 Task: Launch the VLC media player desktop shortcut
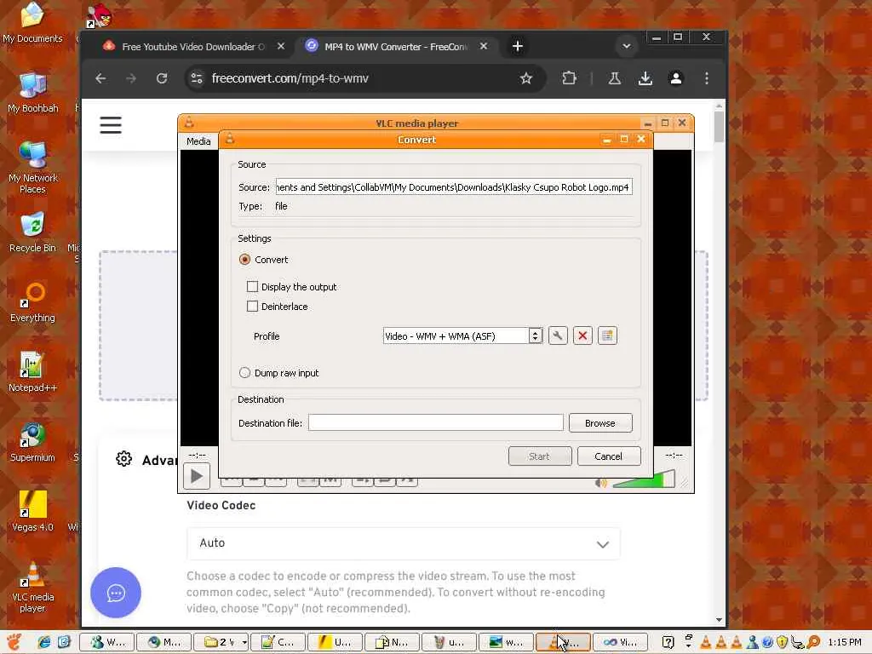point(32,587)
